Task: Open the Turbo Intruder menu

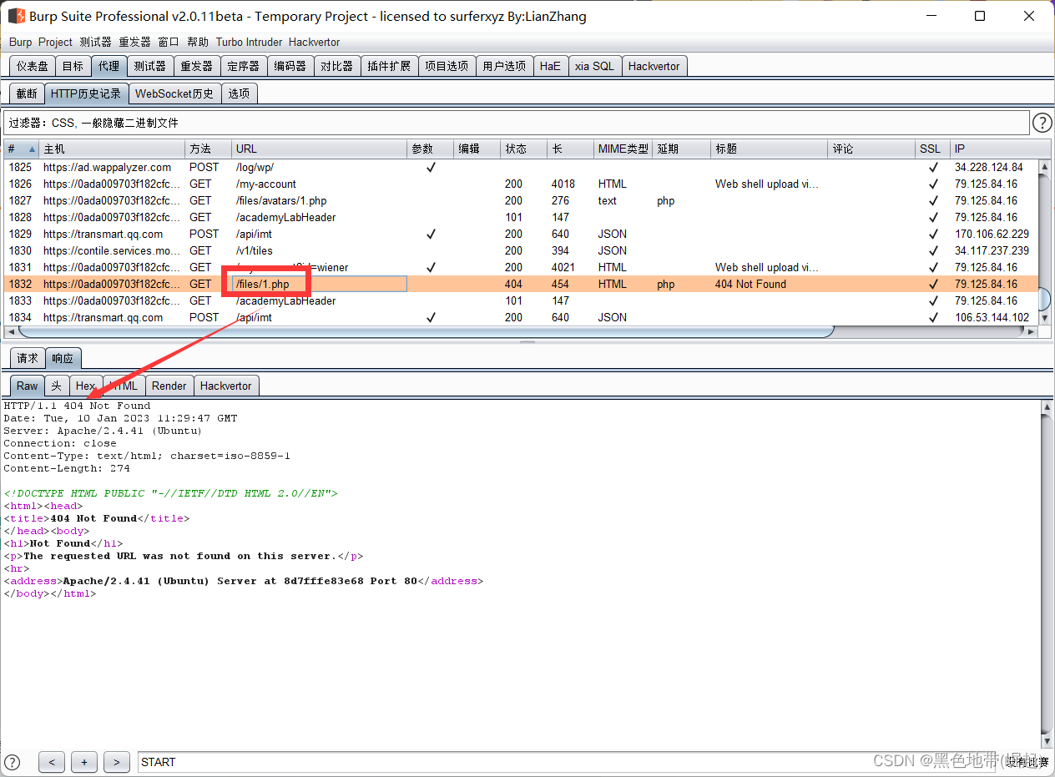Action: [249, 42]
